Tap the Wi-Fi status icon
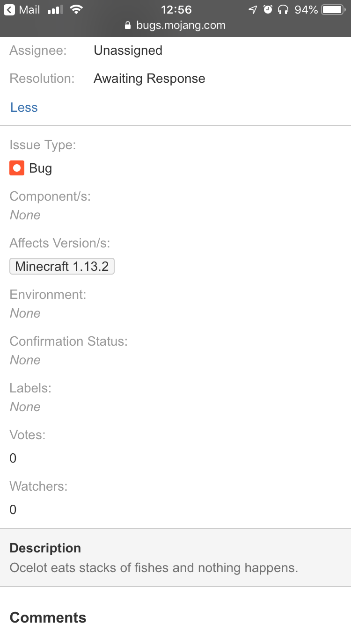351x624 pixels. [76, 10]
